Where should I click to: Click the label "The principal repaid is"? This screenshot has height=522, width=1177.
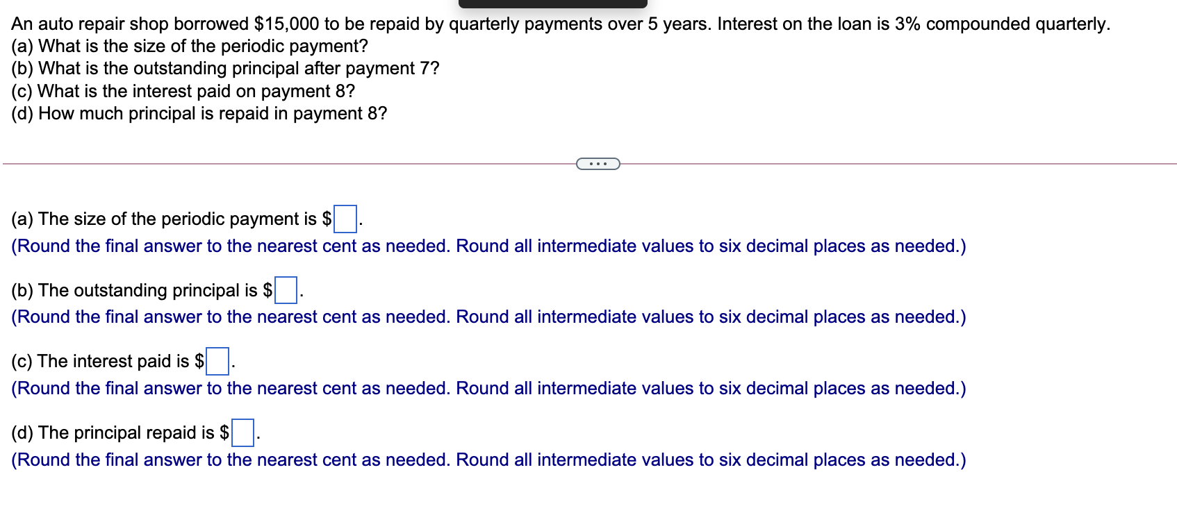coord(126,432)
